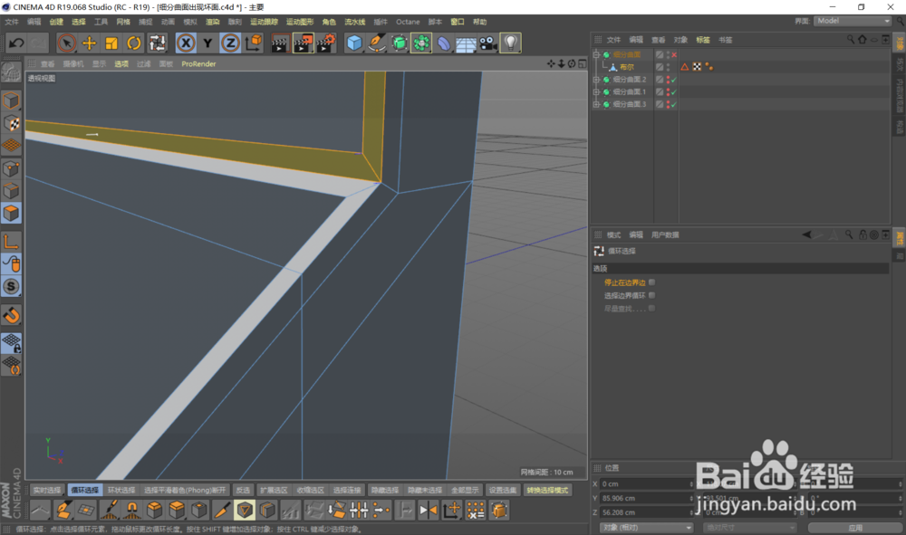The image size is (906, 535).
Task: Click the Subdivision Surface generator icon
Action: (399, 43)
